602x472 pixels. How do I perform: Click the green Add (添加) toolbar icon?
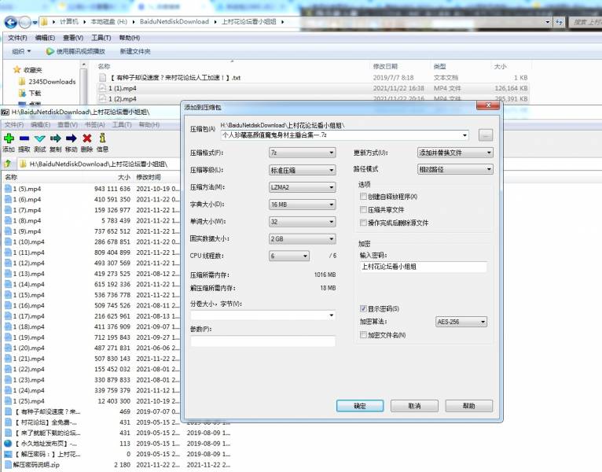9,138
